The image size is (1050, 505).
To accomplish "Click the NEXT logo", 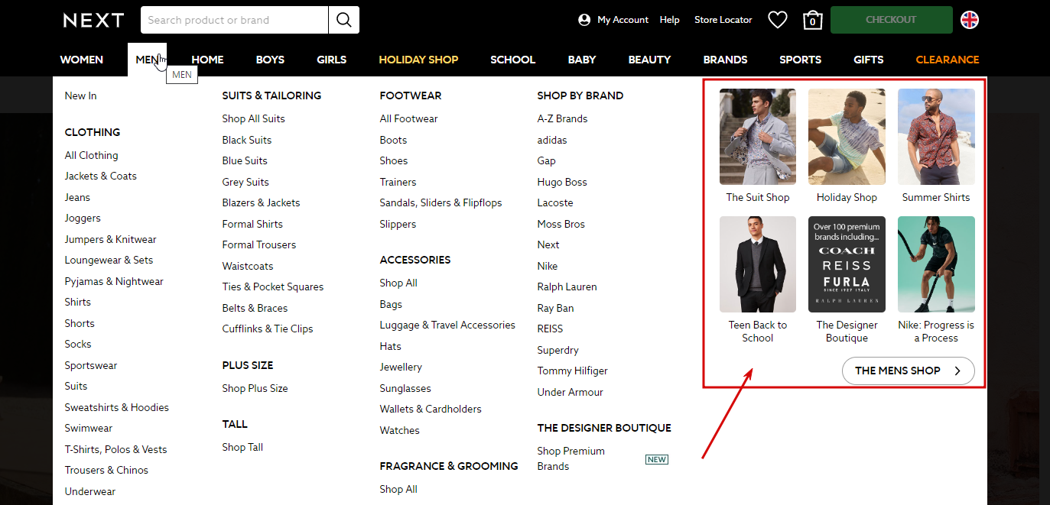I will [x=93, y=20].
